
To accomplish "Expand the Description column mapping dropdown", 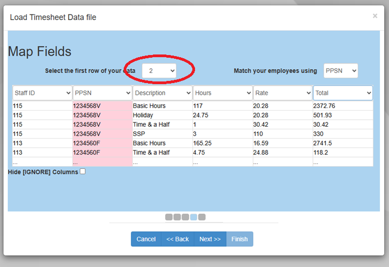I will [x=162, y=93].
